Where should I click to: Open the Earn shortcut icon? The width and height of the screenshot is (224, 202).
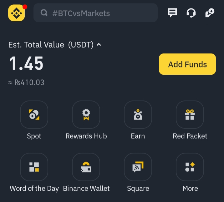pos(138,115)
